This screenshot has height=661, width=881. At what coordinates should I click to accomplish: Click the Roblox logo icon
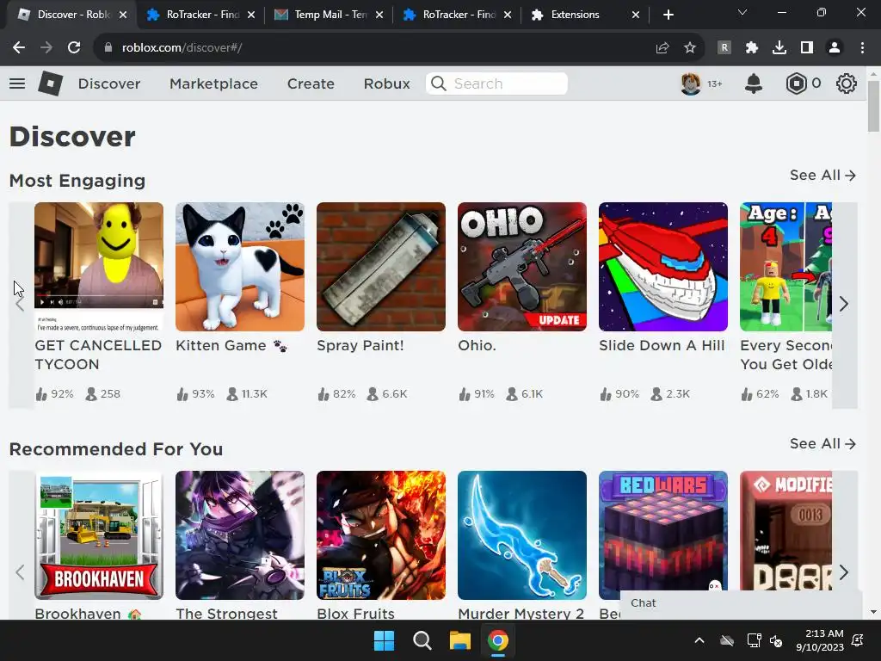[50, 83]
